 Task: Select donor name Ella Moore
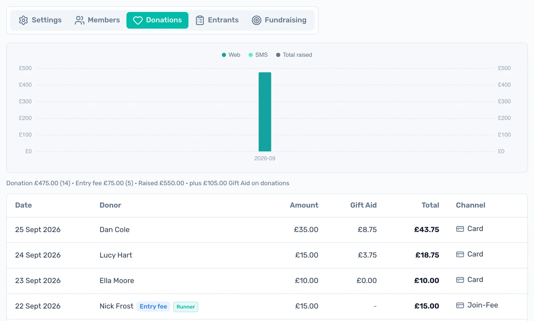[x=117, y=281]
